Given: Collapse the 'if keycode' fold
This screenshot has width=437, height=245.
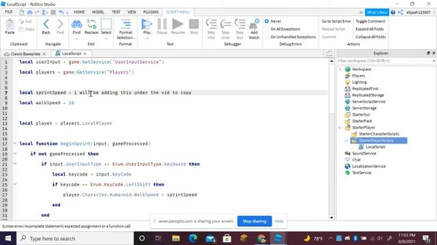Looking at the screenshot, I should pyautogui.click(x=15, y=184).
